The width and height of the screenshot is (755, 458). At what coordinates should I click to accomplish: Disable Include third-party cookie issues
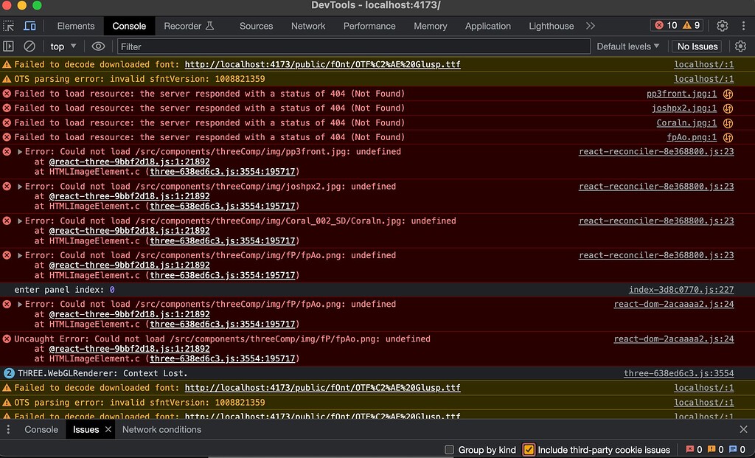529,449
